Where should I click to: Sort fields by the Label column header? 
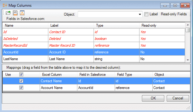(71, 25)
